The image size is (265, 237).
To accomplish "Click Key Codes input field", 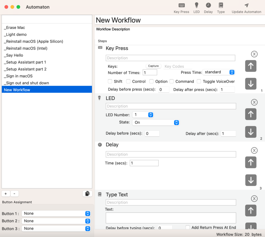I will pos(178,66).
